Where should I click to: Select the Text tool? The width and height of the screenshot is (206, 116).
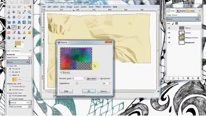click(x=9, y=27)
